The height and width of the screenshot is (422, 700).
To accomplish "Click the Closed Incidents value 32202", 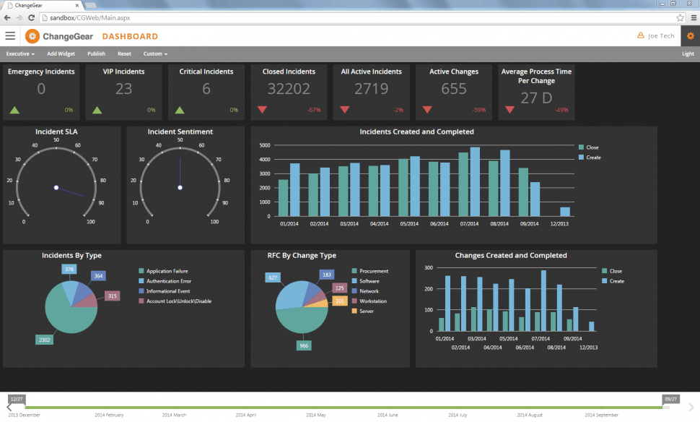I will (x=289, y=88).
